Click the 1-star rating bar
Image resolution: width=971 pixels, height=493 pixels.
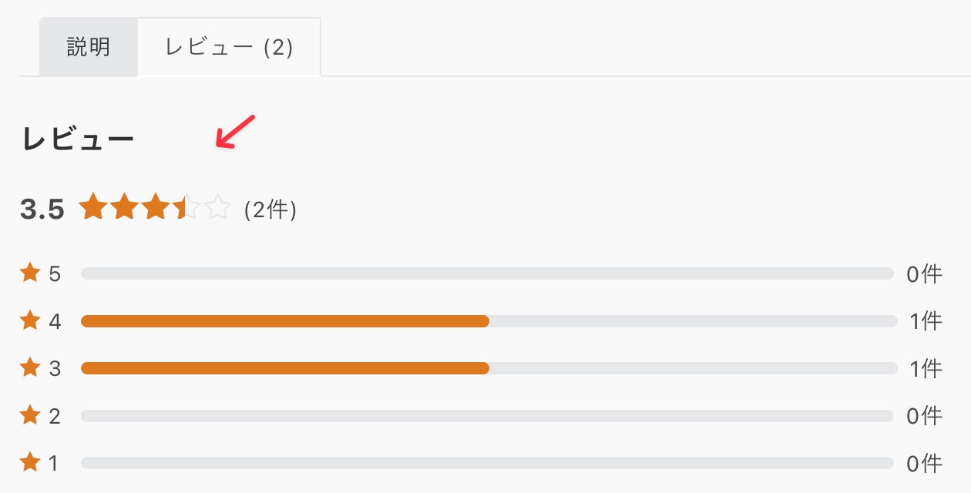click(487, 463)
